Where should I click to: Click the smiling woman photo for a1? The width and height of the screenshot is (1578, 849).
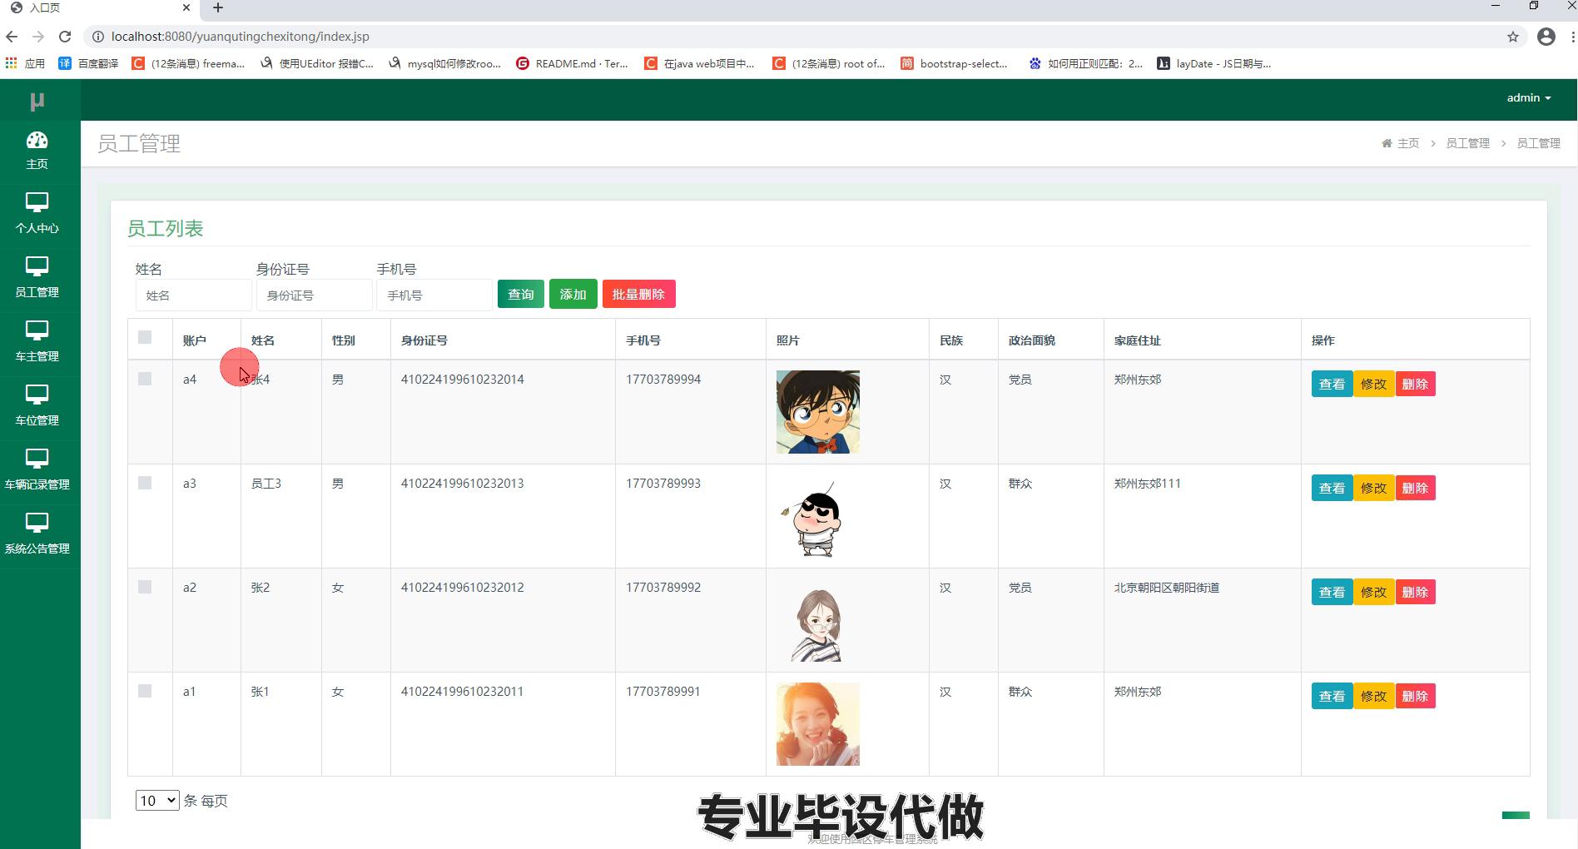coord(818,724)
